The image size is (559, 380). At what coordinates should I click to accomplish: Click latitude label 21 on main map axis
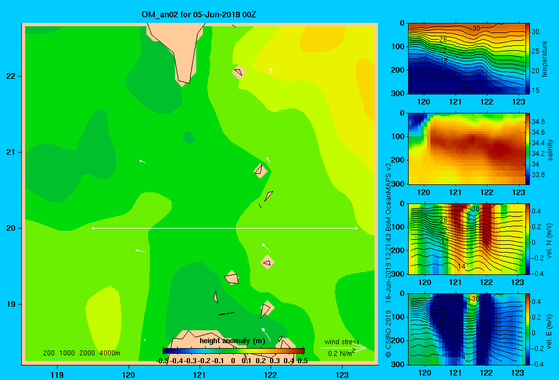(x=11, y=152)
